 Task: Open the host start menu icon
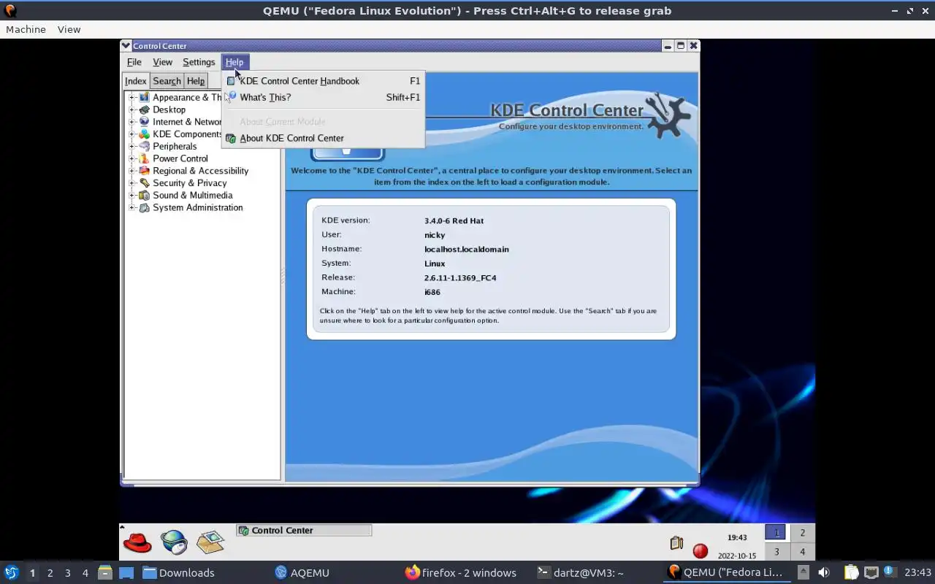tap(11, 572)
